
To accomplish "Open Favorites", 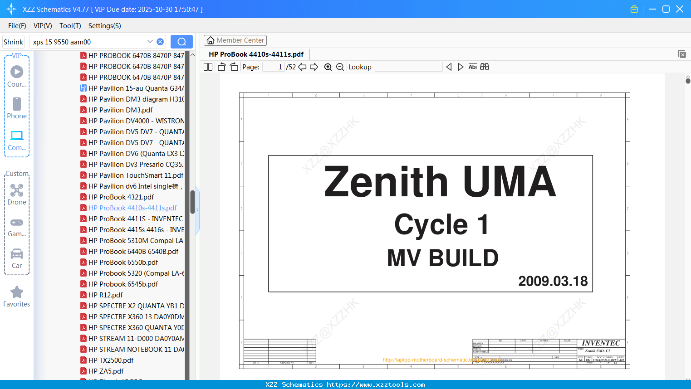I will coord(17,297).
